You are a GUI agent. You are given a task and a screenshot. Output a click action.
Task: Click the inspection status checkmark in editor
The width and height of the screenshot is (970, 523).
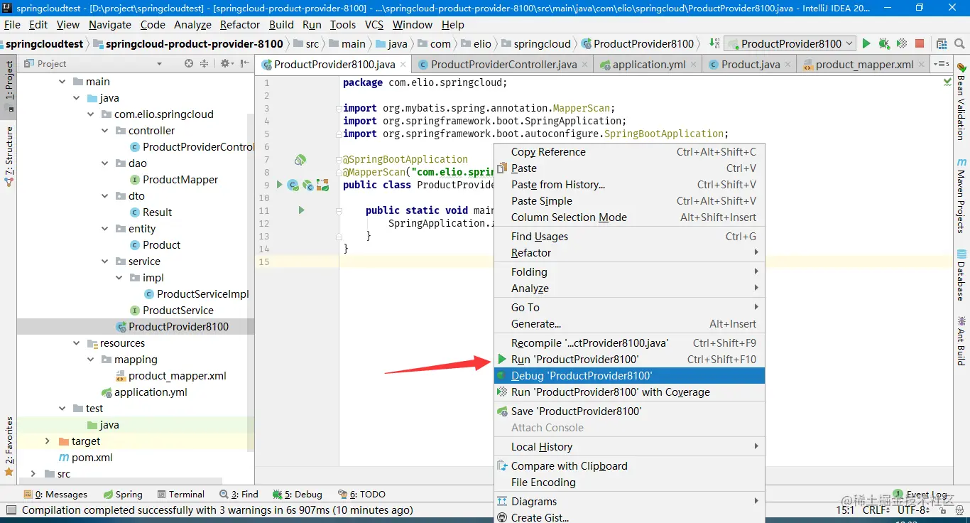(x=947, y=82)
